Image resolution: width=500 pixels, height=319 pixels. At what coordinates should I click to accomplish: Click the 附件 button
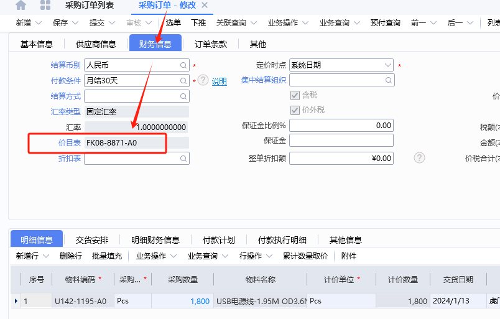348,256
